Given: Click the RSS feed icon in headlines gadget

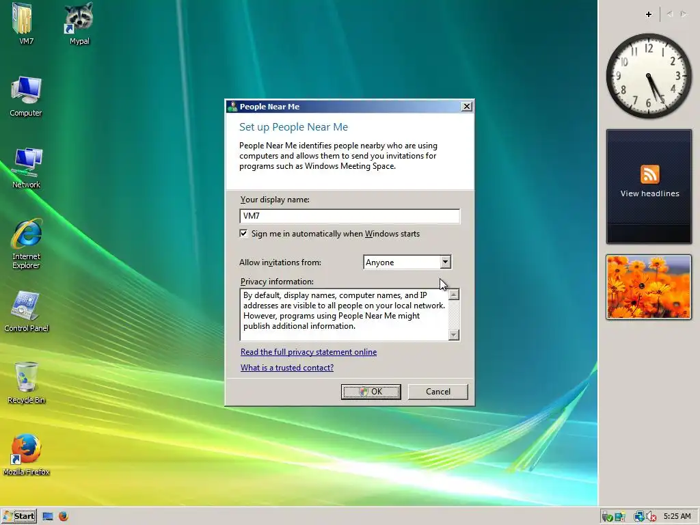Looking at the screenshot, I should tap(649, 174).
